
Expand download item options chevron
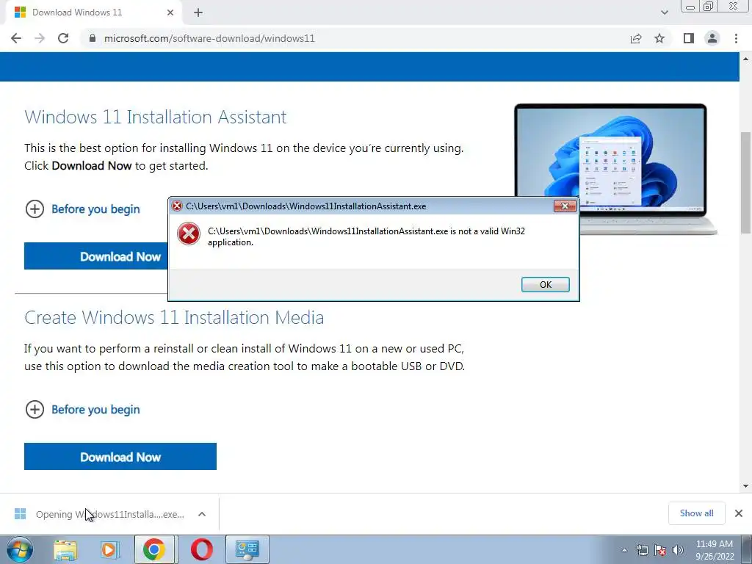pos(202,514)
